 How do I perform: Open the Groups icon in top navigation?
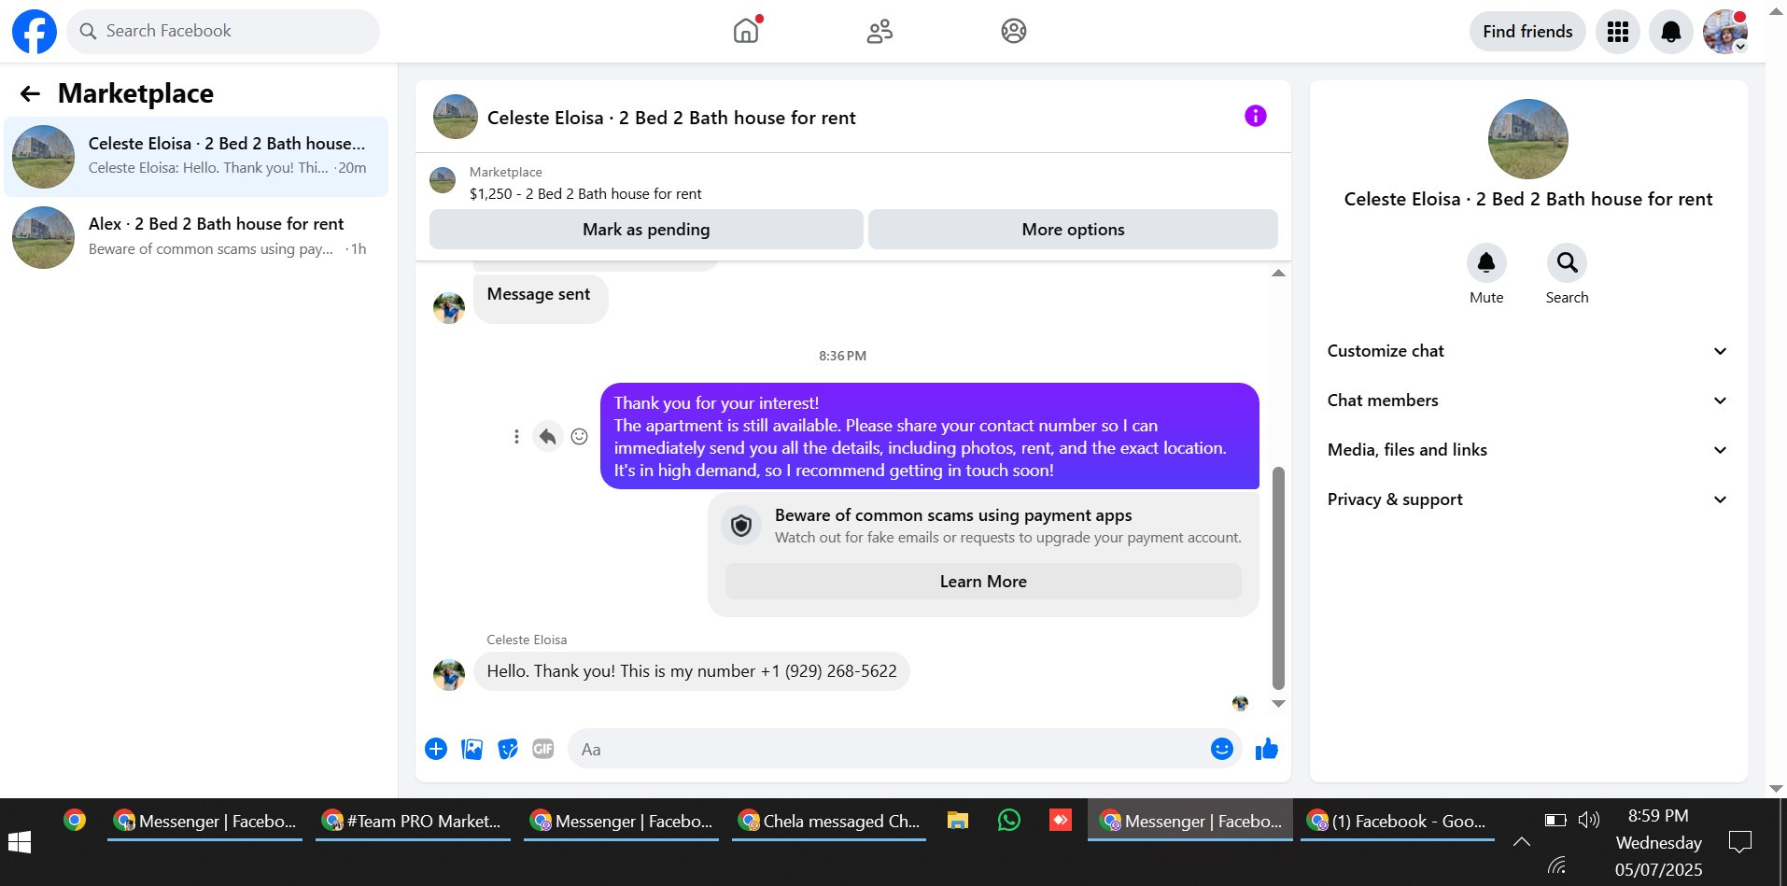(x=1014, y=32)
